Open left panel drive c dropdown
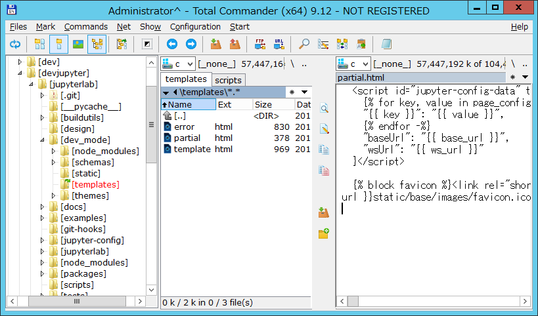The height and width of the screenshot is (316, 538). pyautogui.click(x=178, y=64)
